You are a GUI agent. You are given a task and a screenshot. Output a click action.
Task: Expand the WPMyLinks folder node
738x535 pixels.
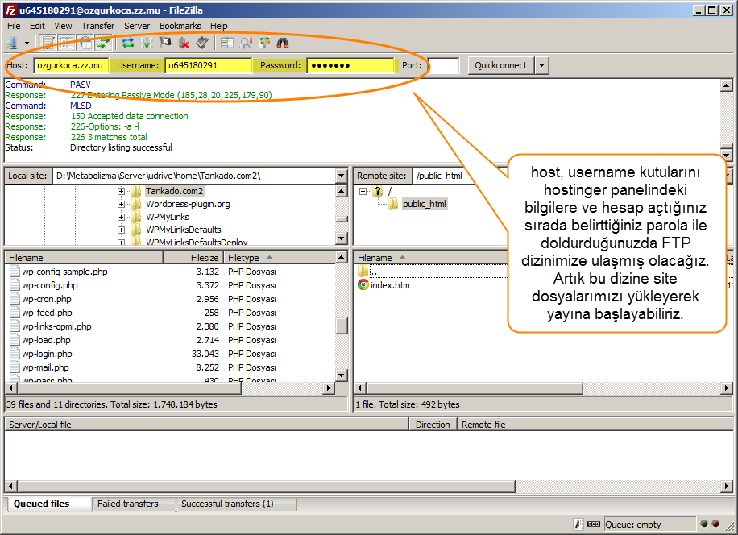122,217
